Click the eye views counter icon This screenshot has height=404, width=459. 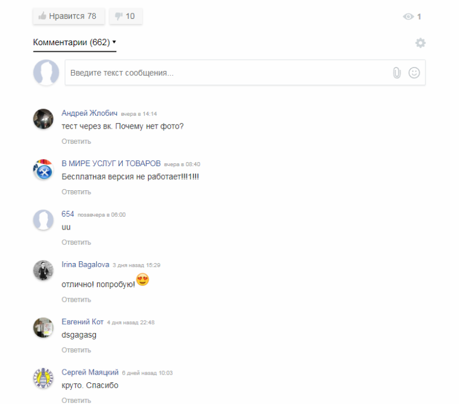coord(408,16)
